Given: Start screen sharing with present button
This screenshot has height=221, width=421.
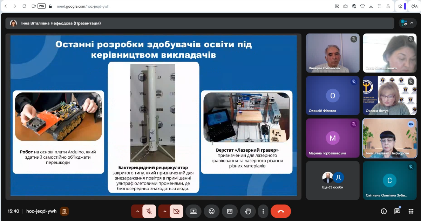Looking at the screenshot, I should pyautogui.click(x=193, y=211).
